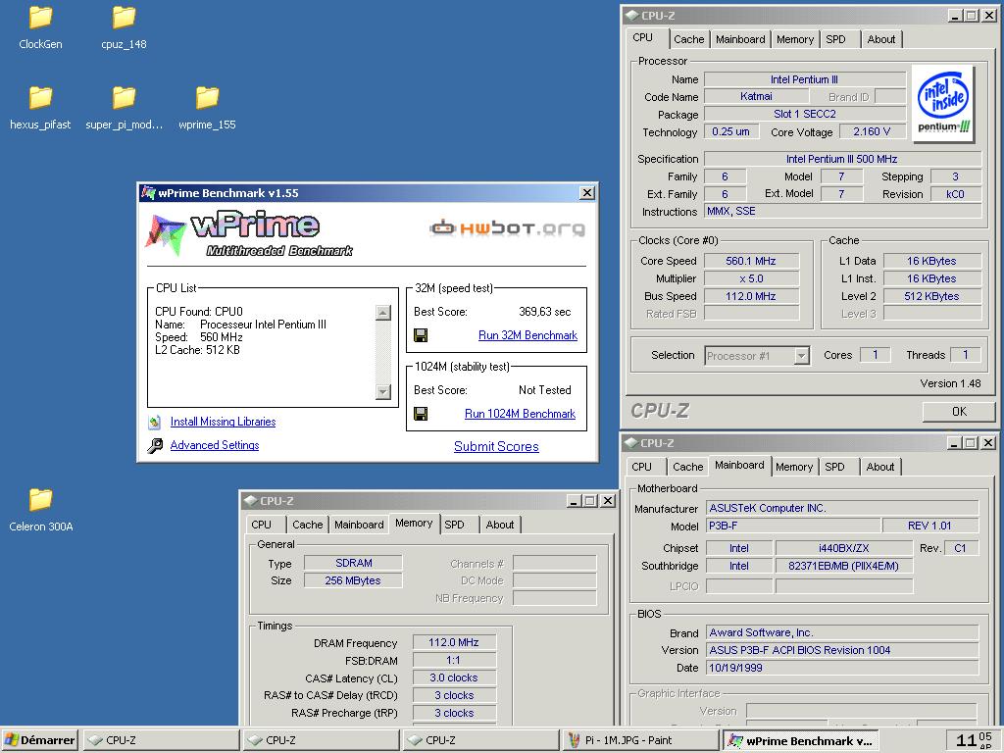Click the HWBot.org logo in wPrime
Viewport: 1004px width, 753px height.
507,227
